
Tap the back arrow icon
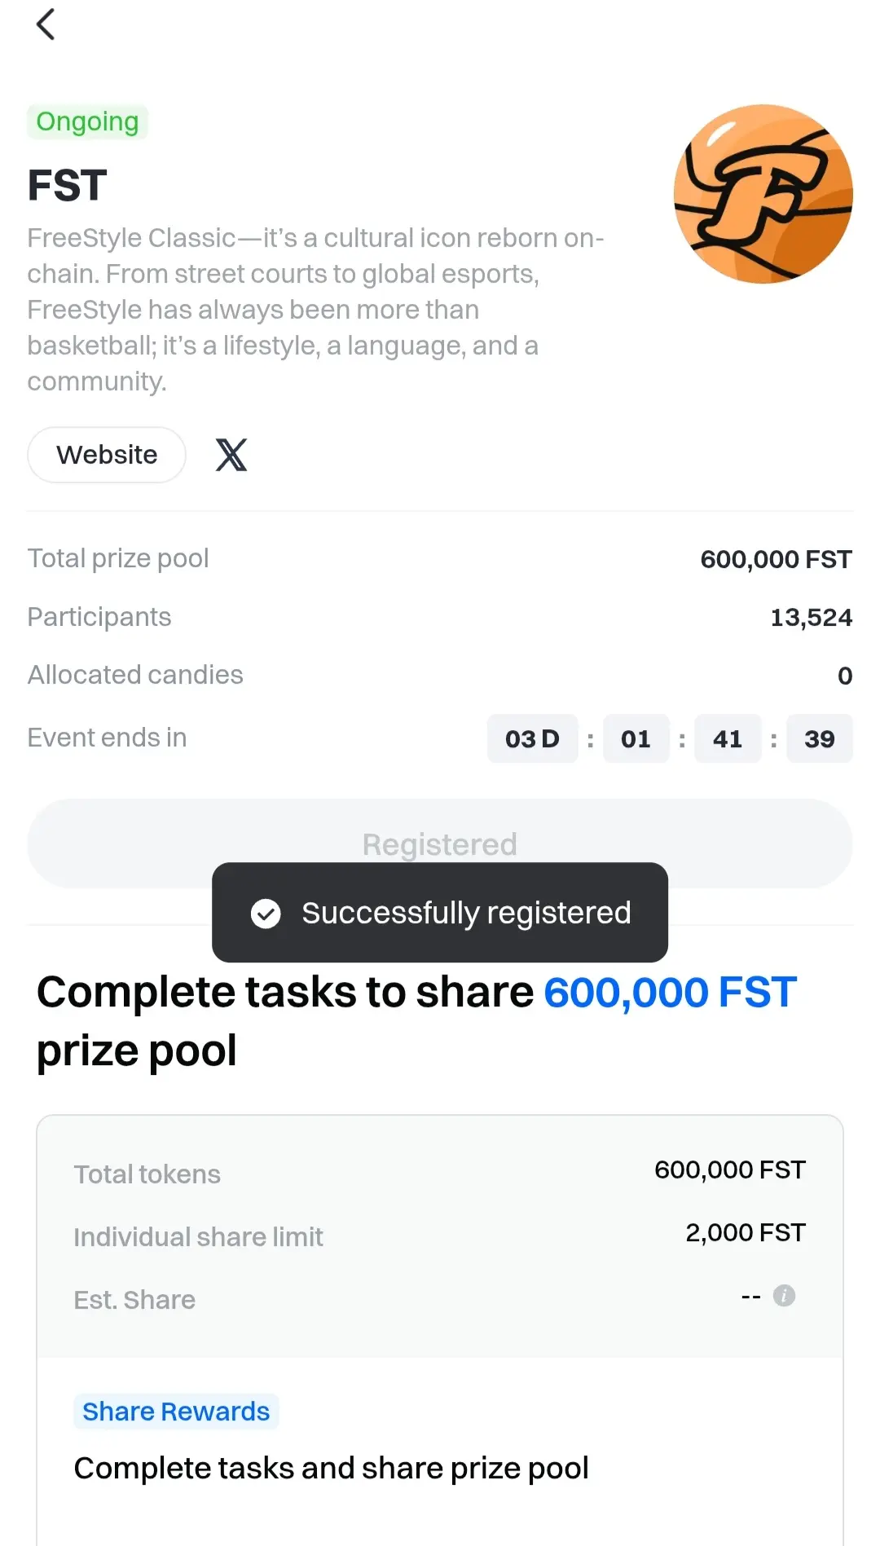click(46, 24)
